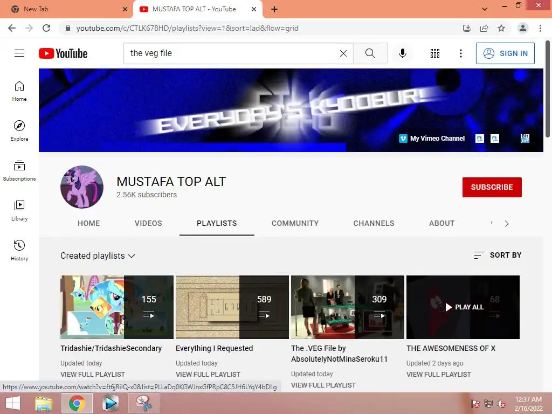Bookmark this page with star
The image size is (552, 414).
pyautogui.click(x=501, y=28)
